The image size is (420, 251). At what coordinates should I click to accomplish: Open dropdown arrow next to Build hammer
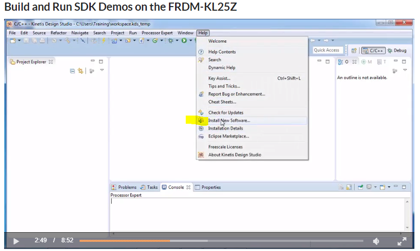tap(74, 41)
